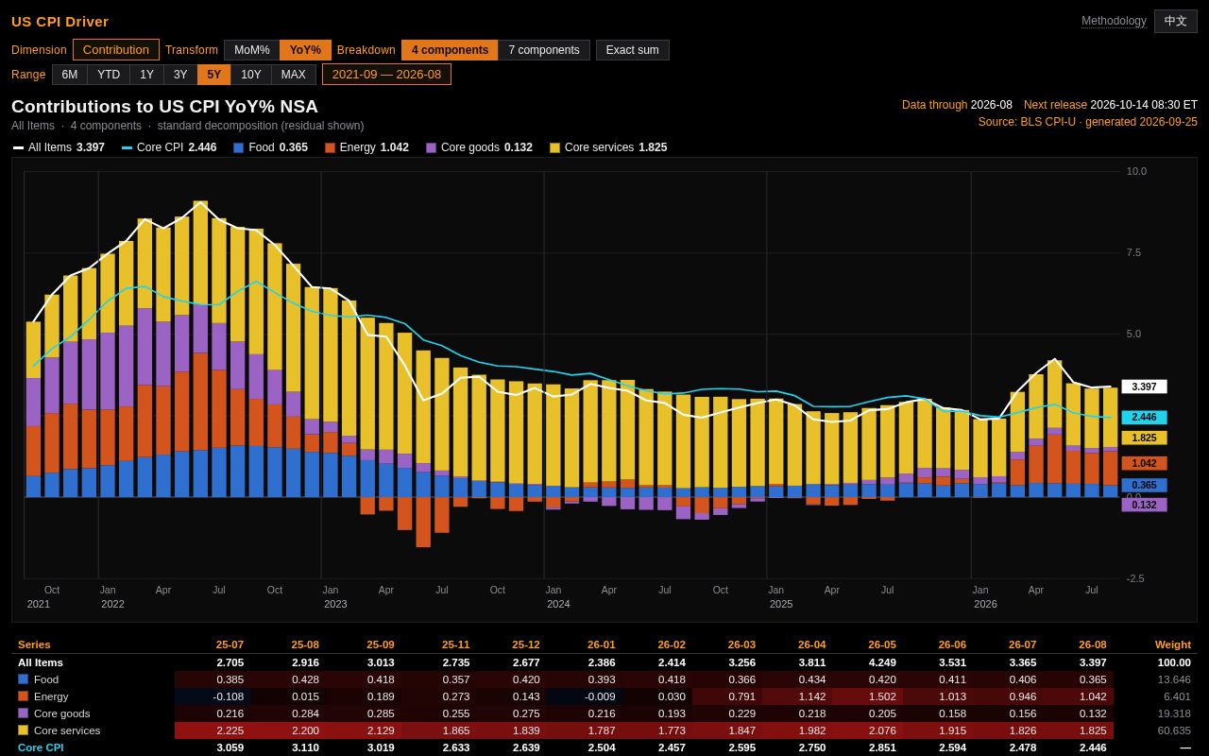Switch language with 中文 button
The image size is (1209, 756).
point(1176,22)
